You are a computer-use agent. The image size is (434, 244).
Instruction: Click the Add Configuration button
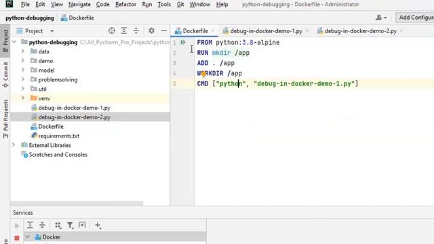coord(415,18)
